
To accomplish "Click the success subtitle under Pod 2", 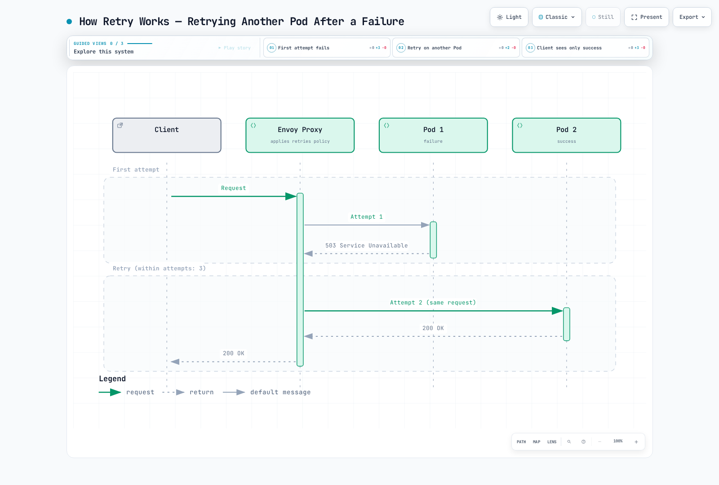I will pos(567,141).
